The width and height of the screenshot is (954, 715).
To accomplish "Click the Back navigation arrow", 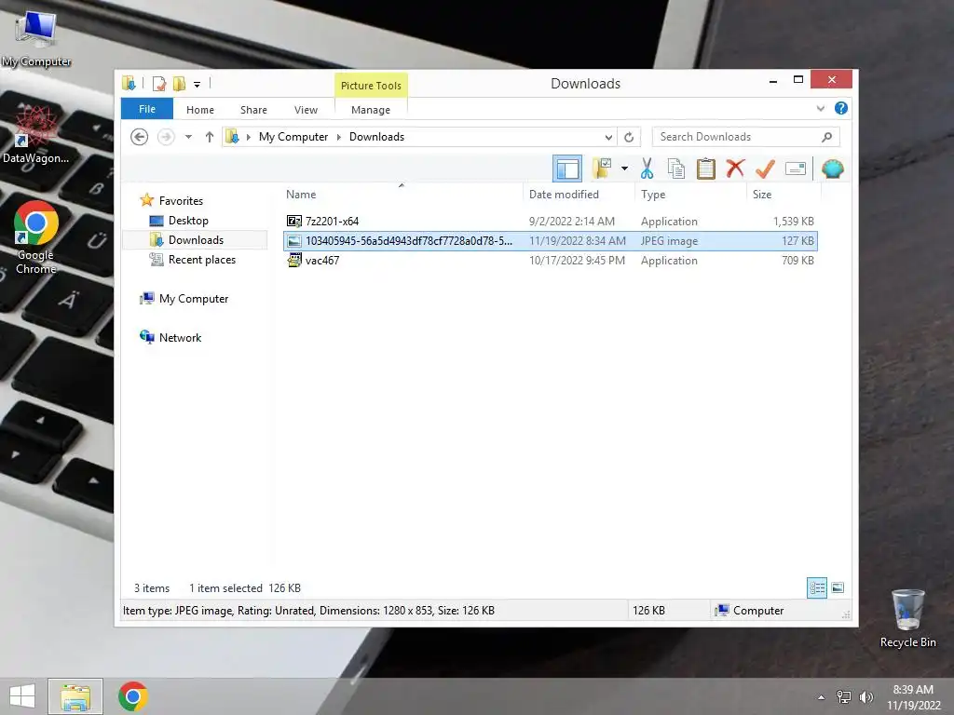I will (140, 137).
